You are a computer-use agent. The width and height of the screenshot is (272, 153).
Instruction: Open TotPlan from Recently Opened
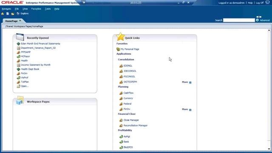(x=25, y=82)
